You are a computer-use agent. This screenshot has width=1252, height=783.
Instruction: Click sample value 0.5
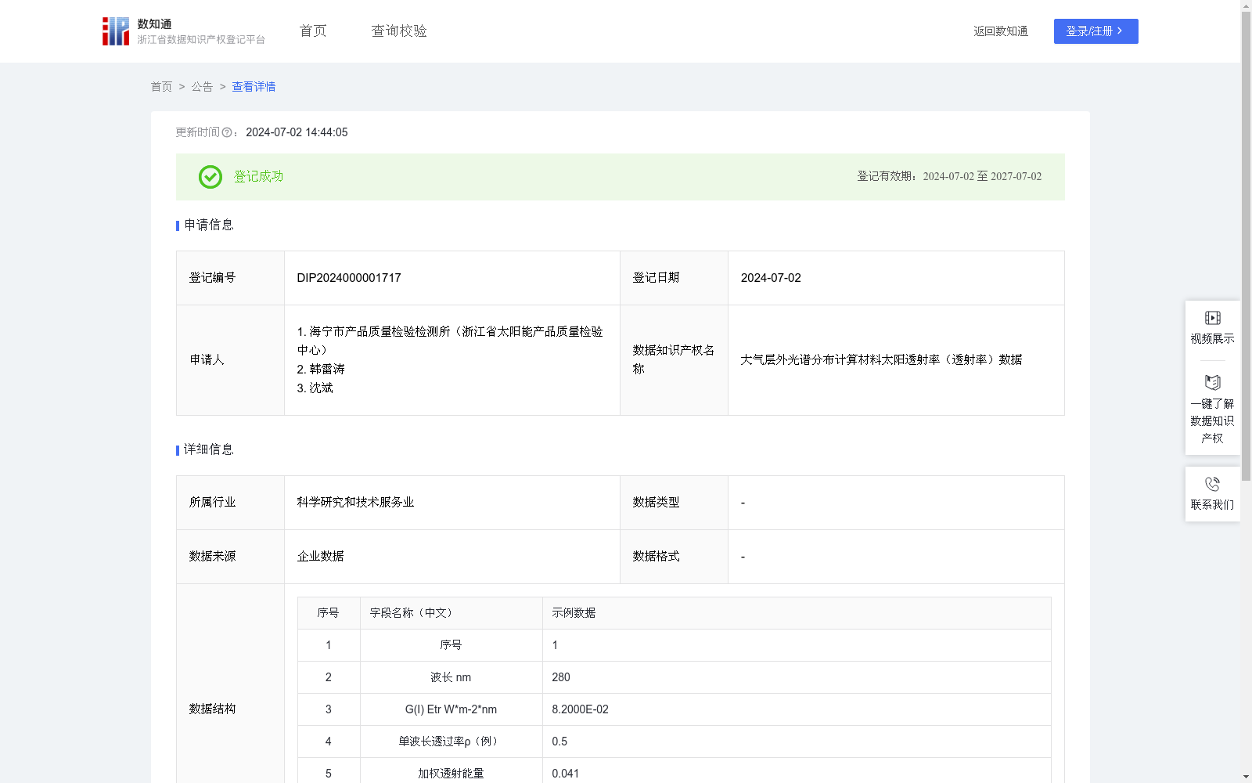pos(559,742)
